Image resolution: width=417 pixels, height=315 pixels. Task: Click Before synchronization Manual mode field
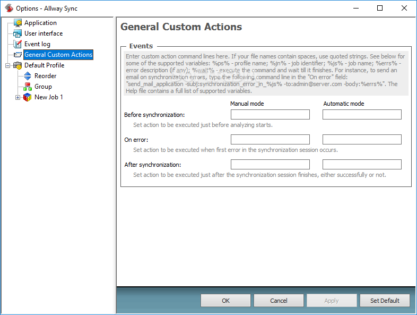270,115
